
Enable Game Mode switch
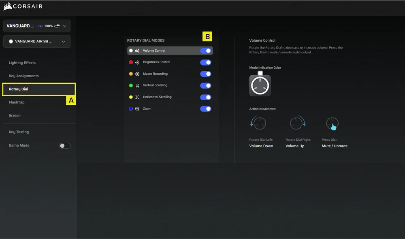(x=65, y=146)
